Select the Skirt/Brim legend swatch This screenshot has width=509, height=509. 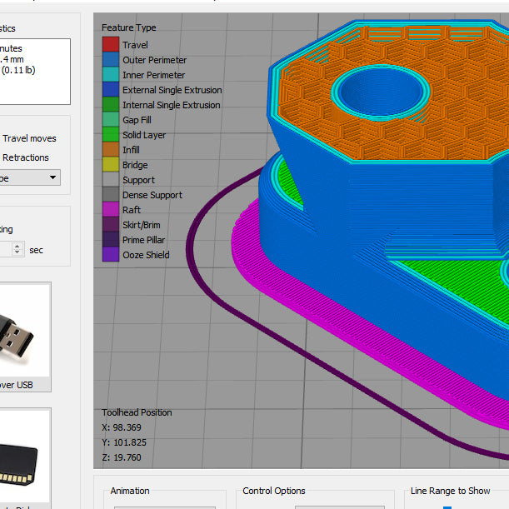coord(110,225)
